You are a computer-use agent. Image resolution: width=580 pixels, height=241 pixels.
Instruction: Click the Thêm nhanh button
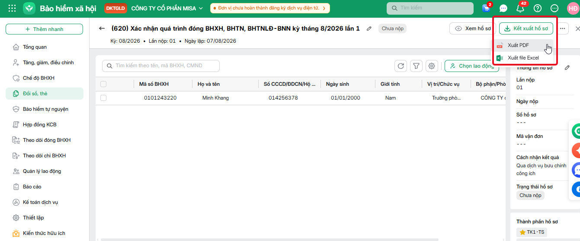44,29
